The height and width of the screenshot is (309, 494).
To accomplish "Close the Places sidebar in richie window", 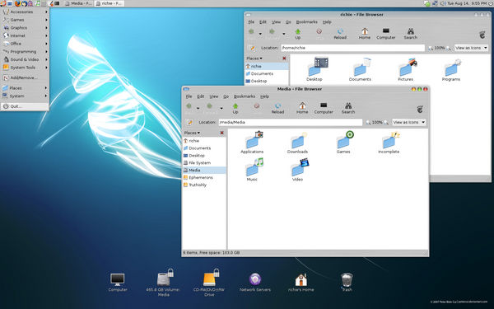I will 284,59.
